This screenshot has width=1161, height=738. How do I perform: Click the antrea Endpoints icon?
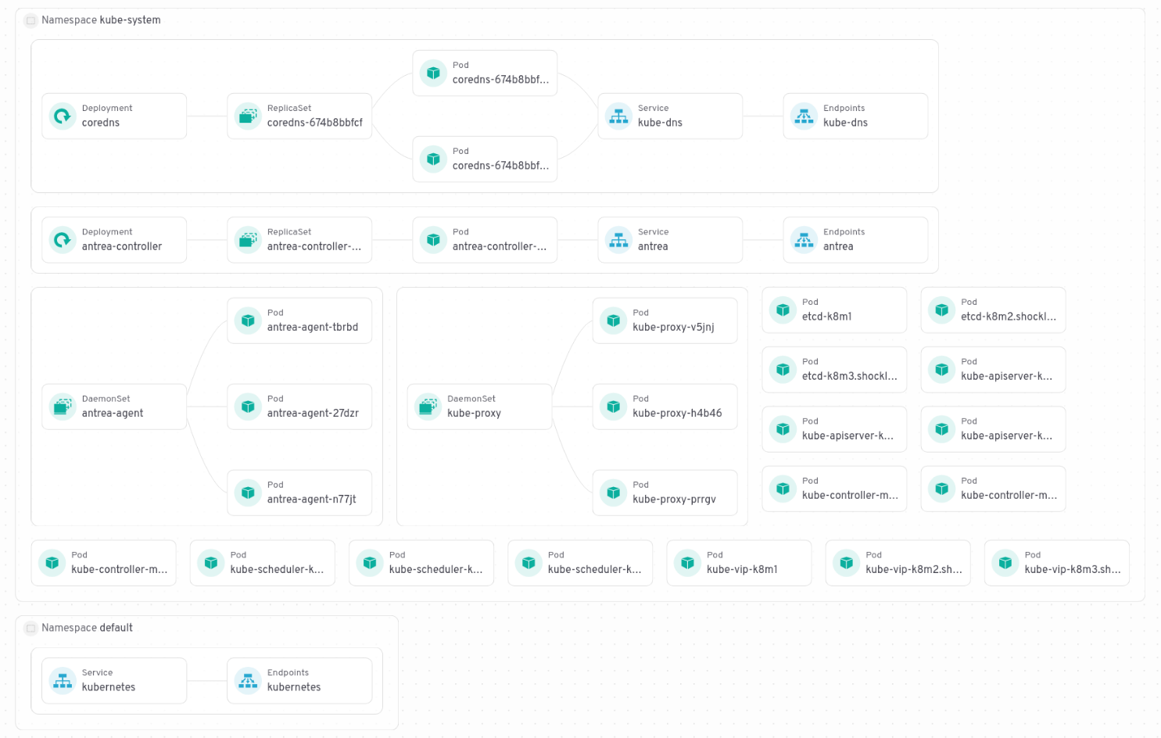tap(804, 240)
